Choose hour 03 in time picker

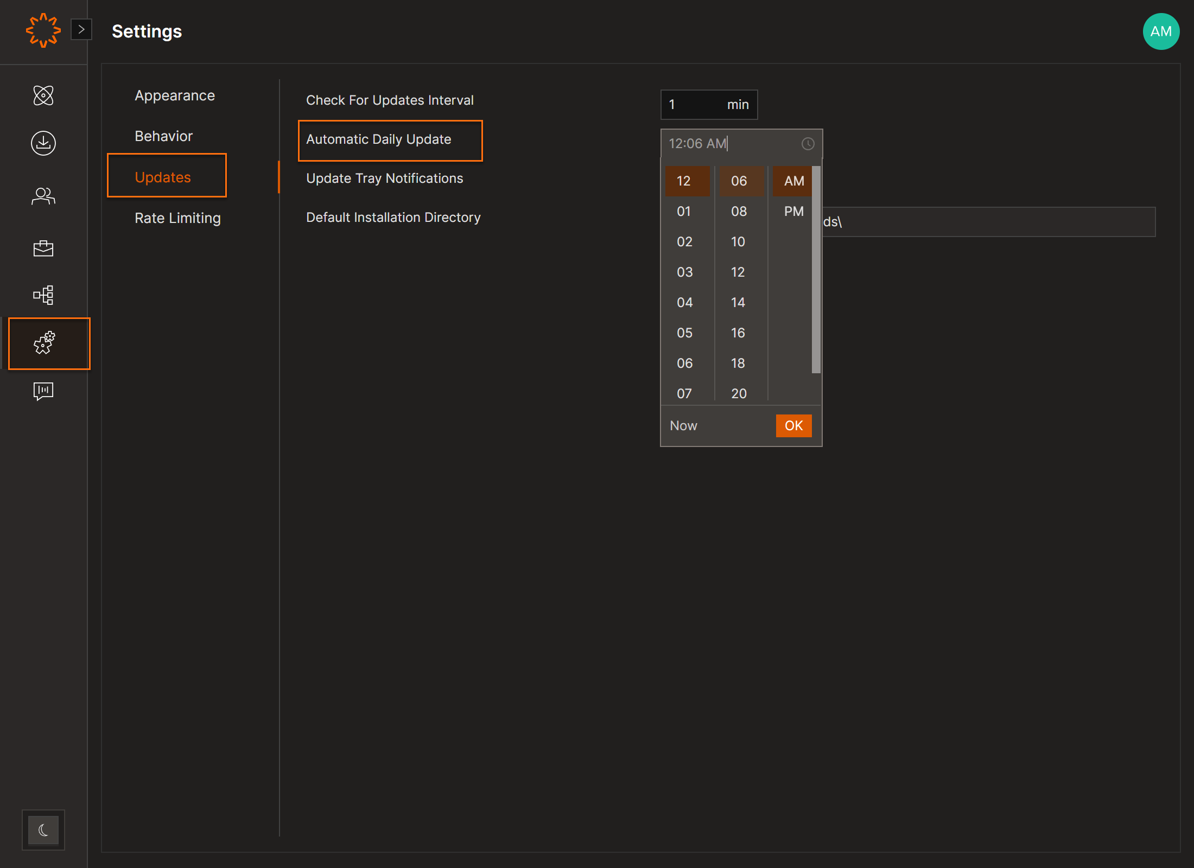(684, 272)
